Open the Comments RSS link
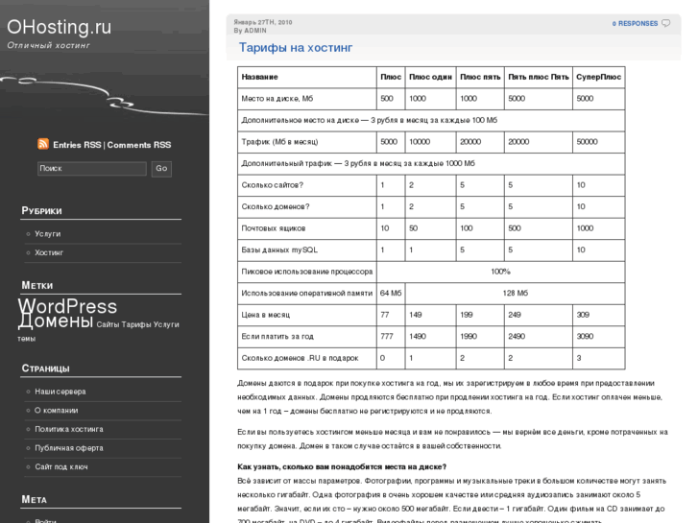The width and height of the screenshot is (698, 523). pyautogui.click(x=139, y=145)
